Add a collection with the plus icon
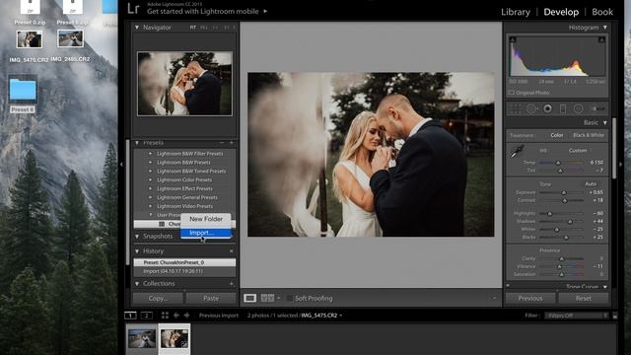 (x=232, y=284)
